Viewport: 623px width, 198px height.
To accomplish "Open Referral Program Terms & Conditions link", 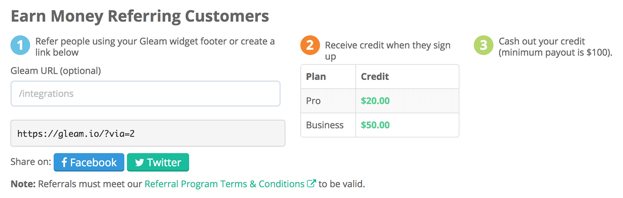I will 224,184.
